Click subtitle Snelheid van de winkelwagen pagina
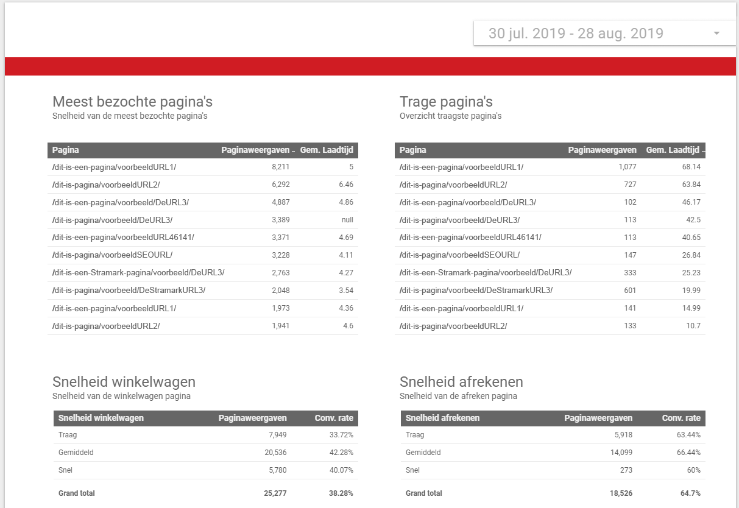Image resolution: width=739 pixels, height=508 pixels. [x=121, y=396]
